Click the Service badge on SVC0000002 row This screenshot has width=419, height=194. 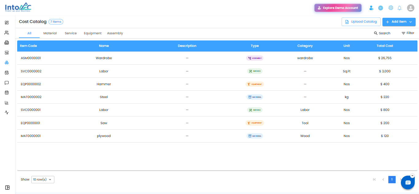(255, 71)
